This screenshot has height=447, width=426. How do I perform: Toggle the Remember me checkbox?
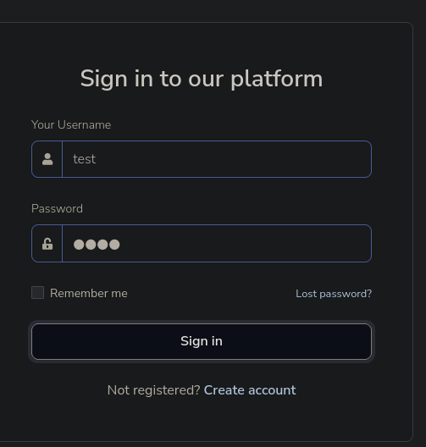(37, 292)
